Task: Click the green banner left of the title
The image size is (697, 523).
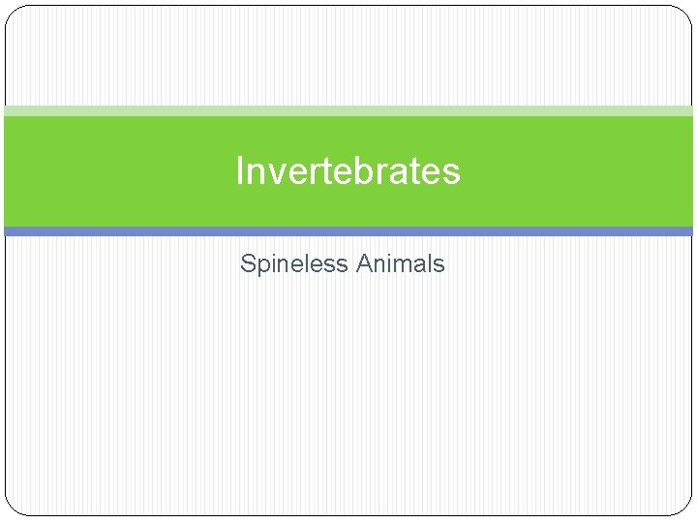Action: tap(116, 172)
